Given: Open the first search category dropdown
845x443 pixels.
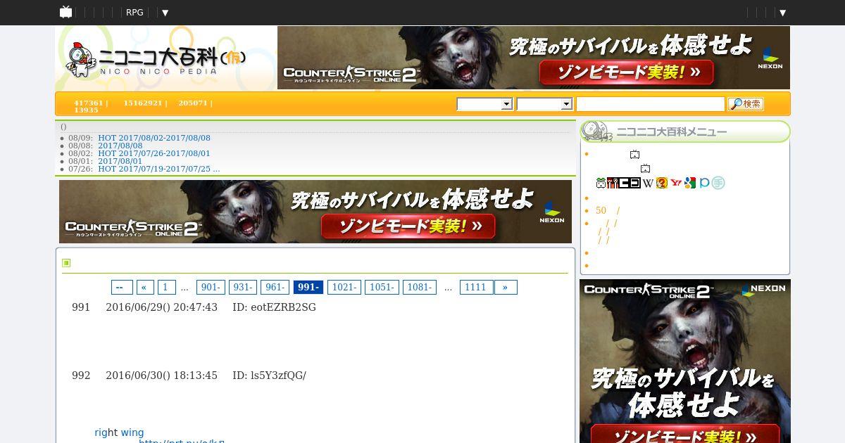Looking at the screenshot, I should tap(484, 104).
